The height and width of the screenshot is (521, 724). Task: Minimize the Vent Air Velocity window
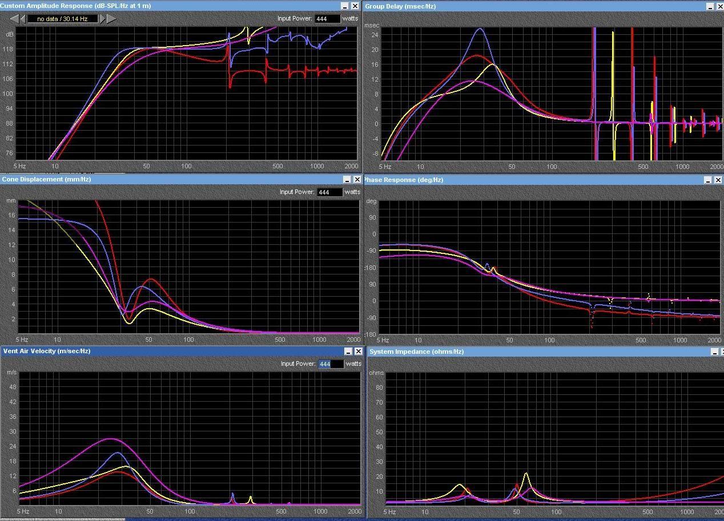coord(348,352)
